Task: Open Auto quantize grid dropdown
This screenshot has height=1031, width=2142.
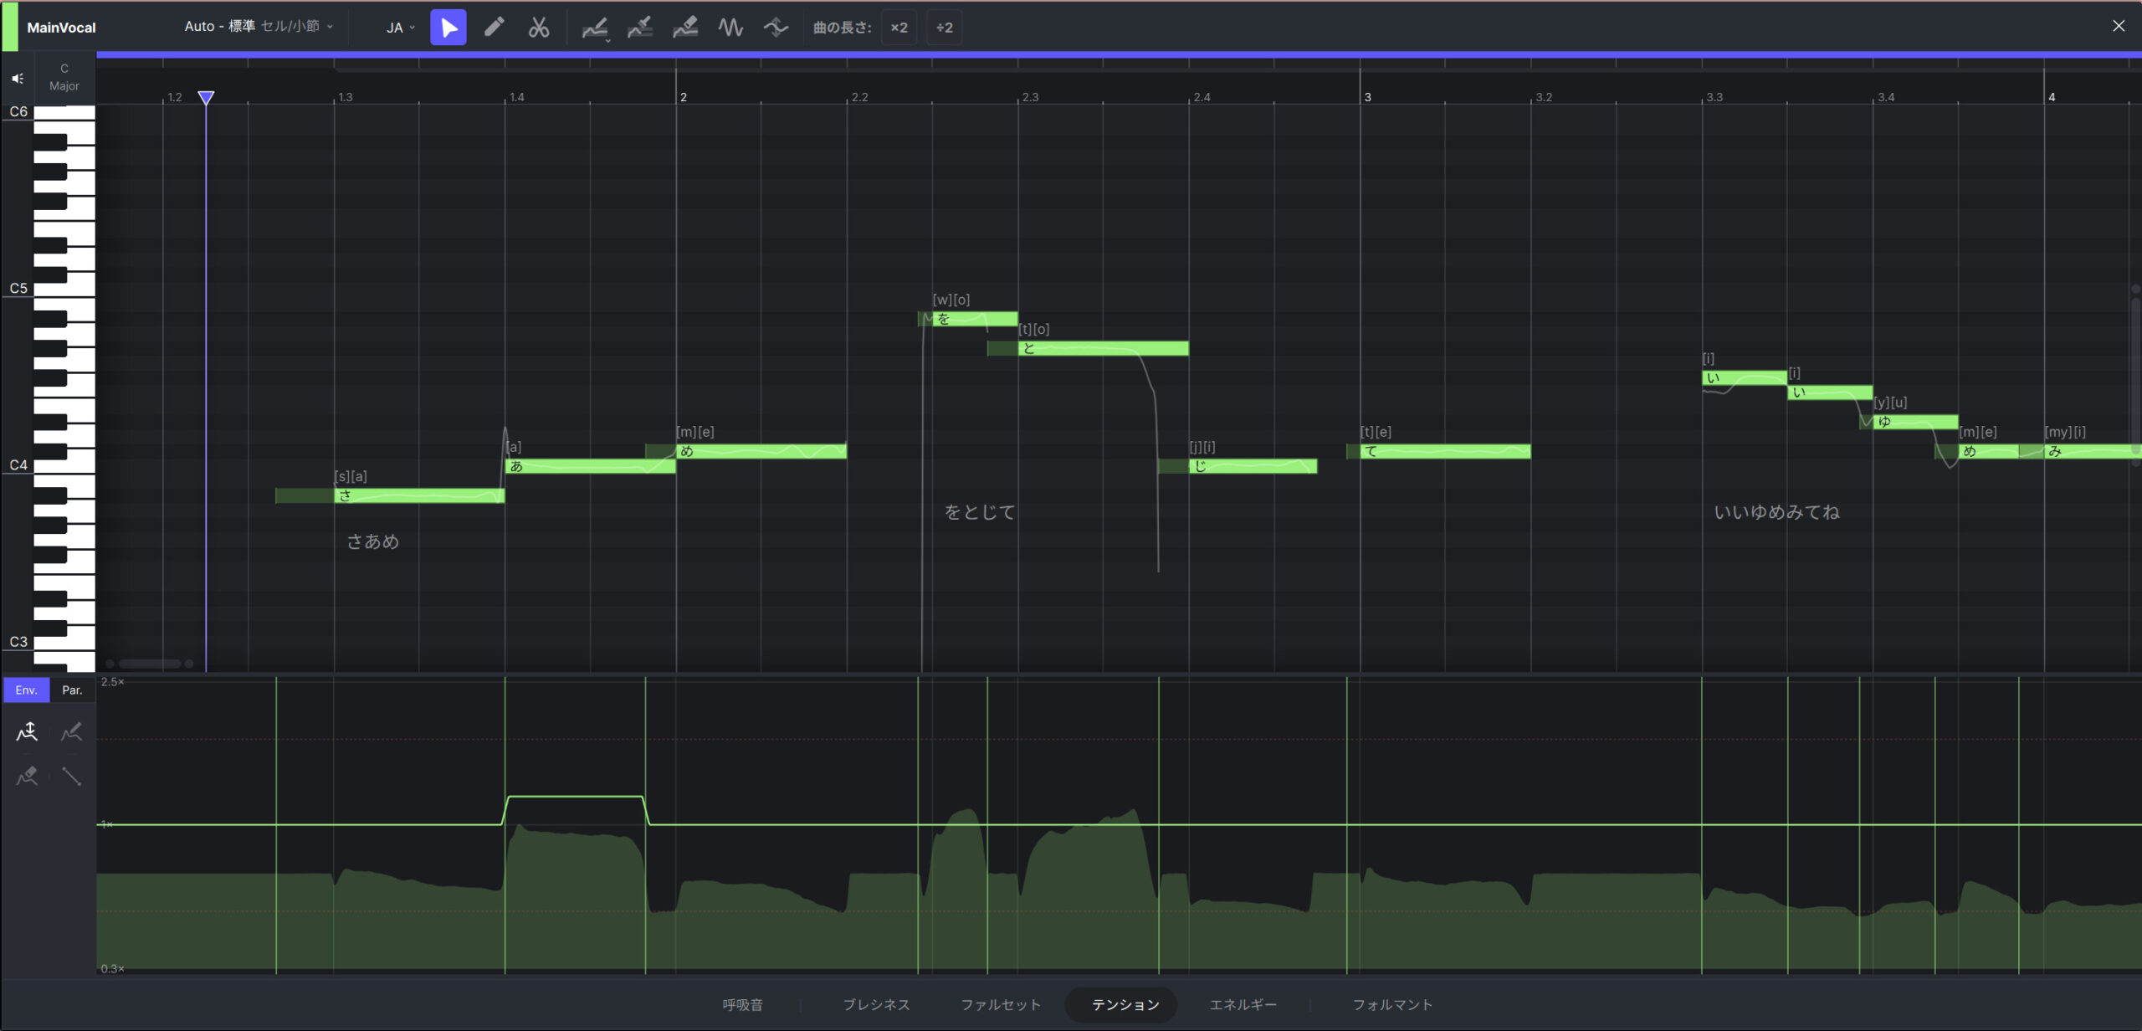Action: coord(258,27)
